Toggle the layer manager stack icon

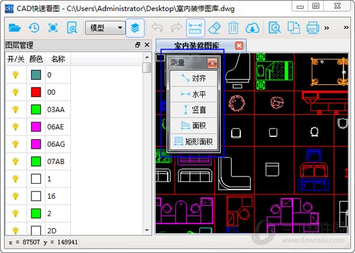pos(135,28)
